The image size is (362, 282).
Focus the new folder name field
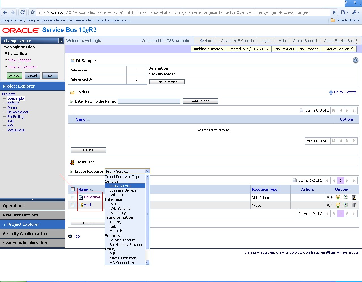149,101
